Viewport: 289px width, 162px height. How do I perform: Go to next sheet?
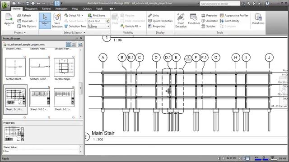239,158
